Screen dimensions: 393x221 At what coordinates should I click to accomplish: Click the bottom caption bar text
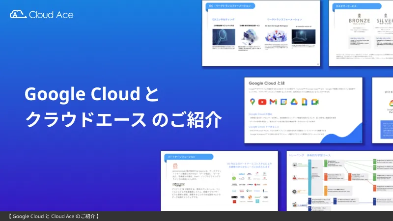click(54, 216)
